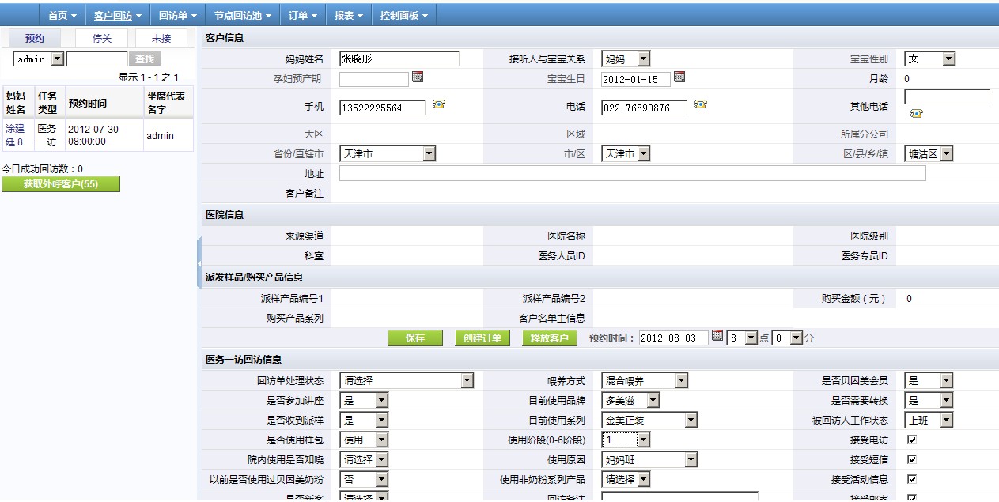Open the 喂养方式 dropdown

point(645,380)
